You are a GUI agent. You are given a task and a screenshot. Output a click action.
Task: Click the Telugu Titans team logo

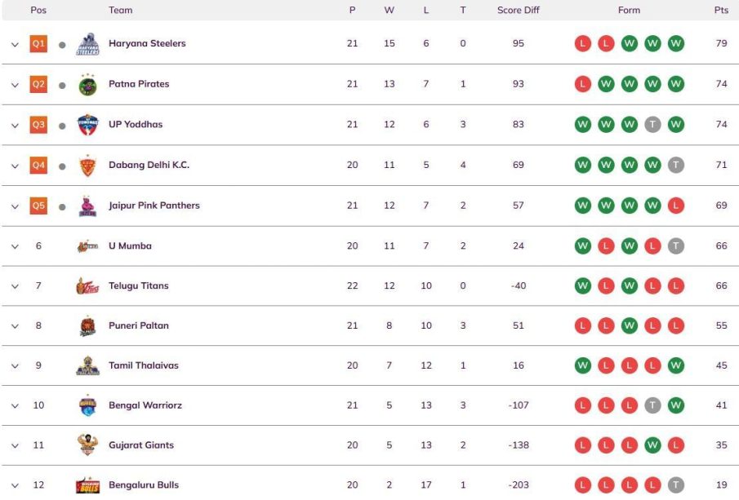[x=87, y=285]
